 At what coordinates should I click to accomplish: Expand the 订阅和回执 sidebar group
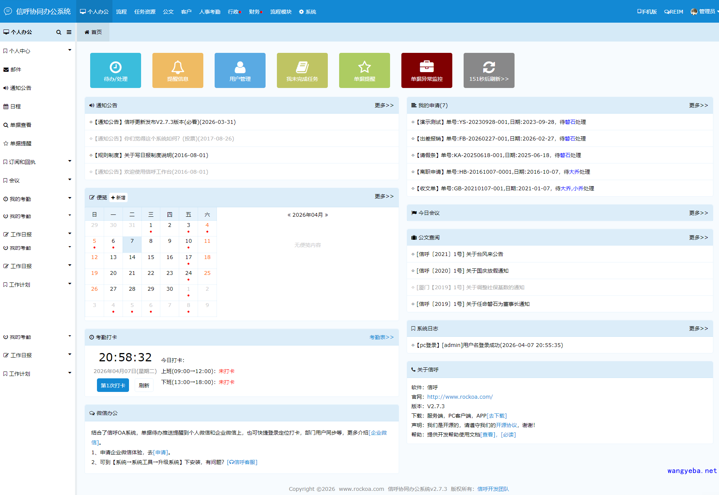(37, 162)
